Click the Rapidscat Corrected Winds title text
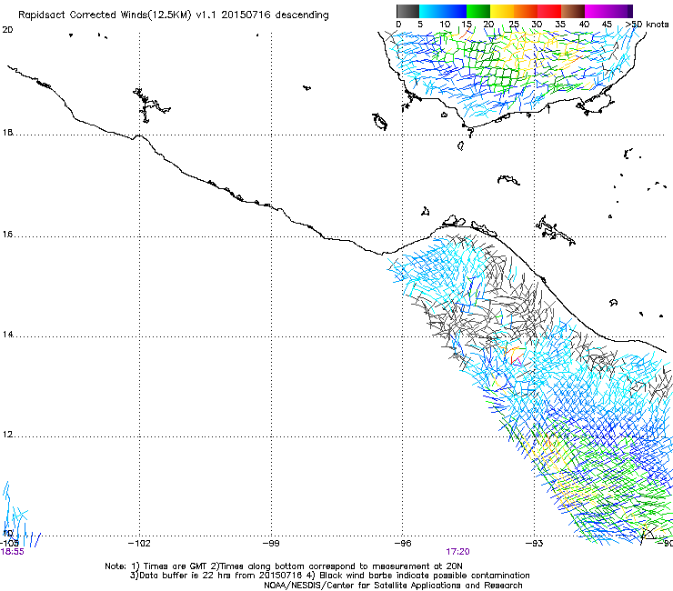This screenshot has width=673, height=591. click(174, 15)
